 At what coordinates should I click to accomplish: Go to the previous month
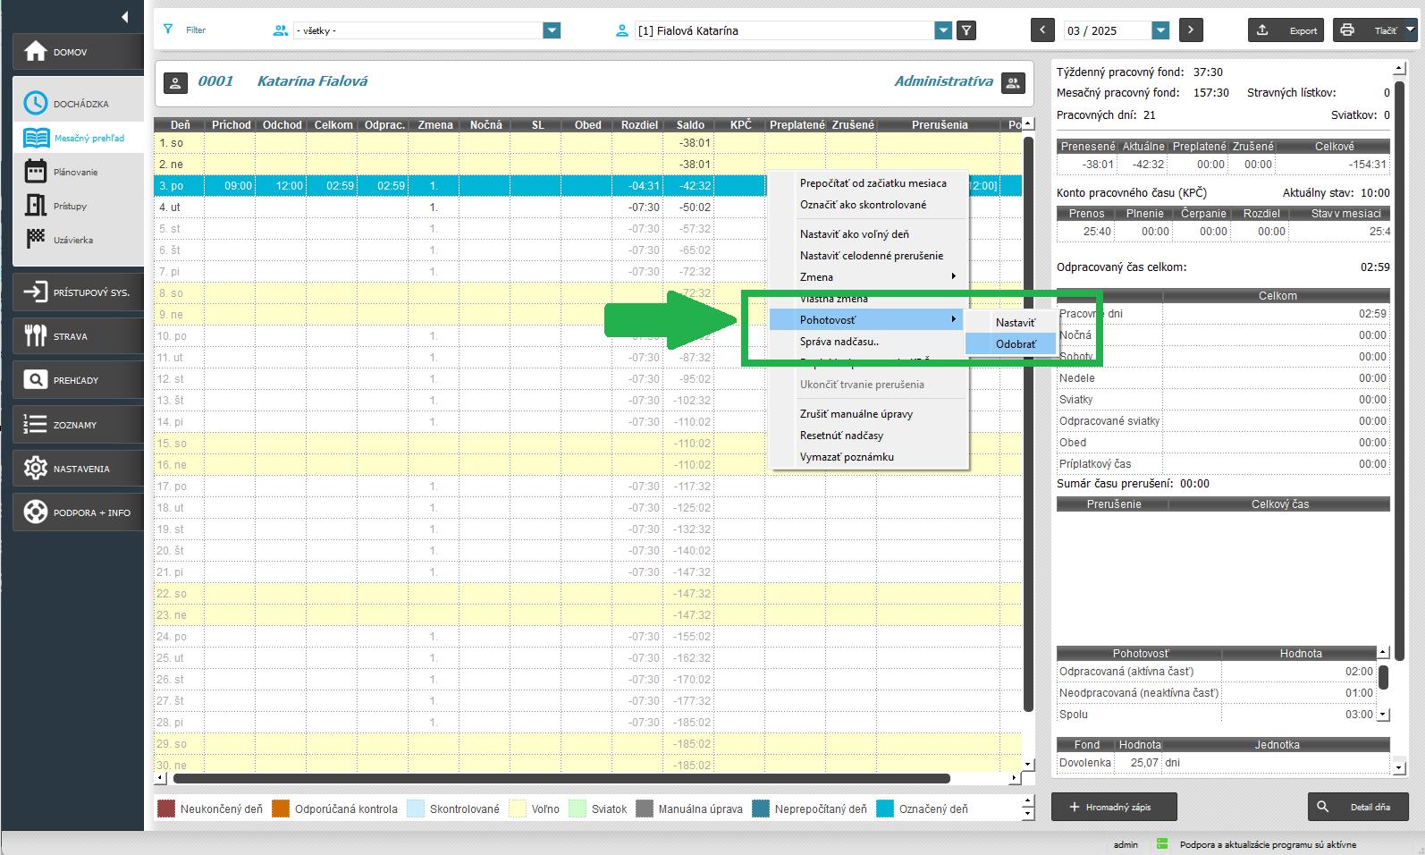coord(1042,30)
